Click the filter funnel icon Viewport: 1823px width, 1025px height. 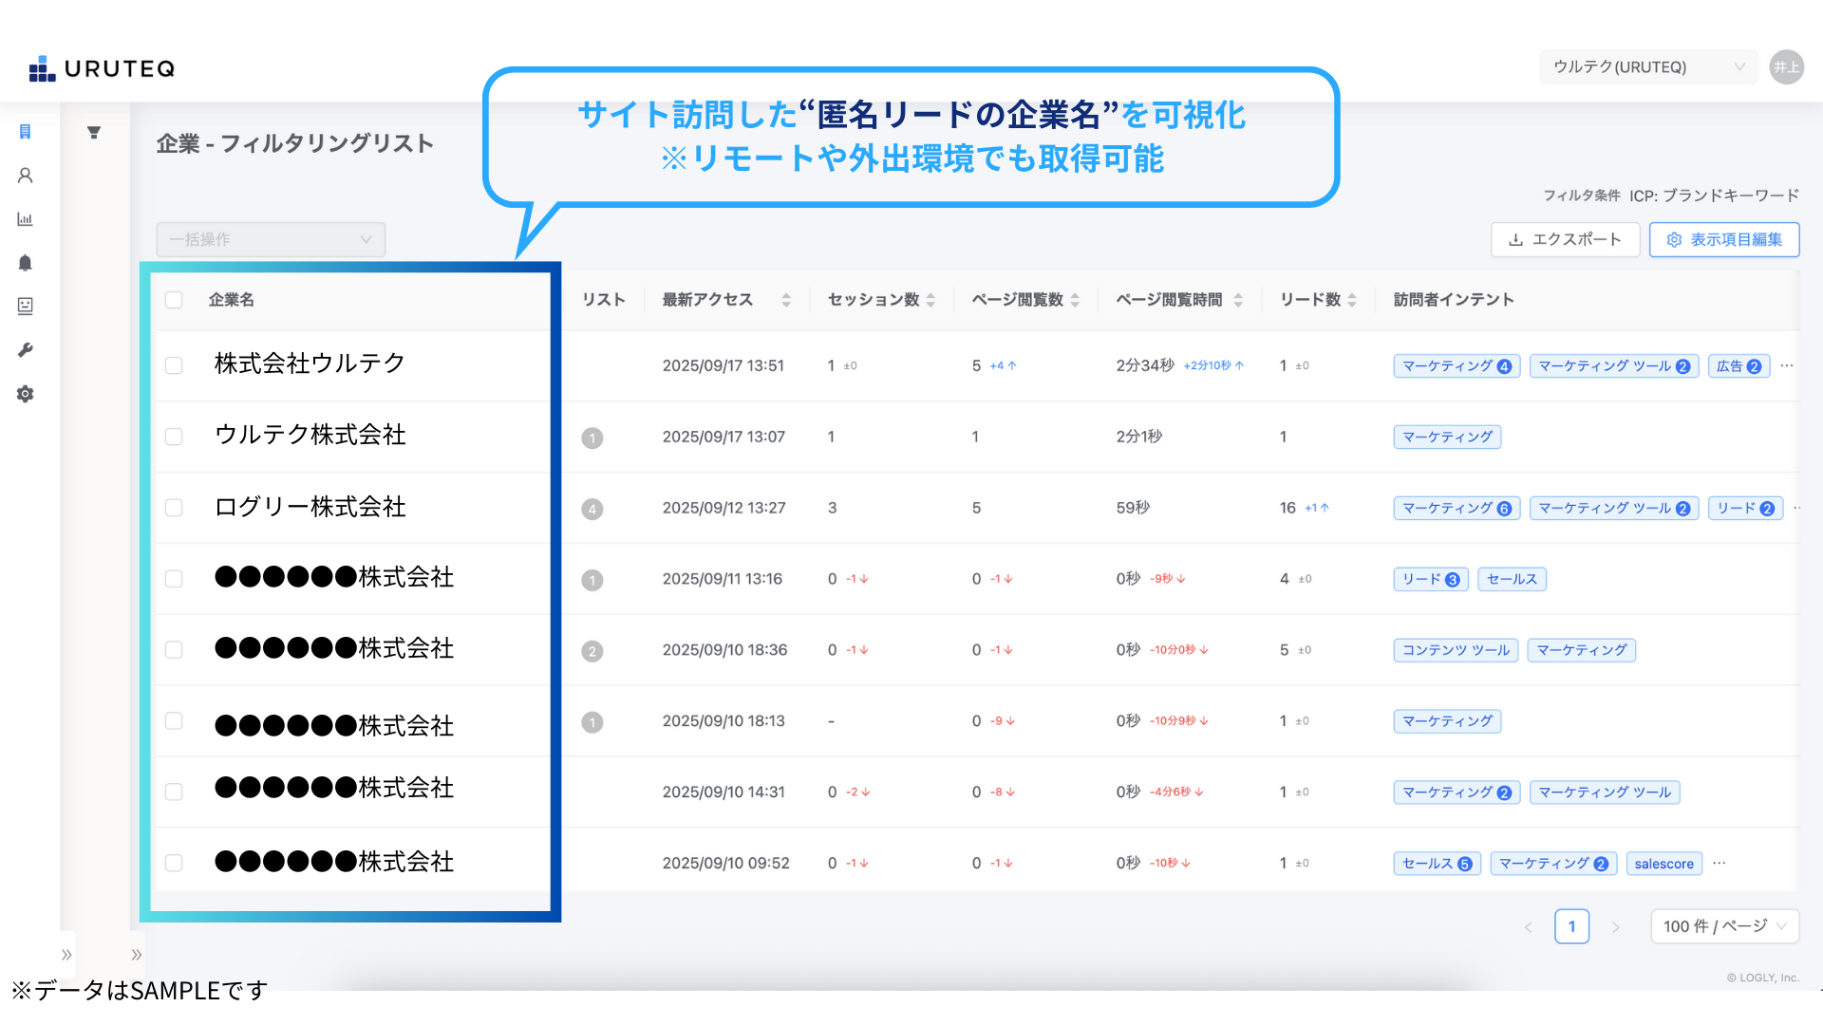click(94, 133)
